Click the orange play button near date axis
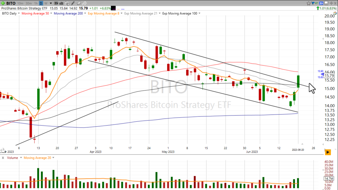Image resolution: width=338 pixels, height=190 pixels. (328, 152)
